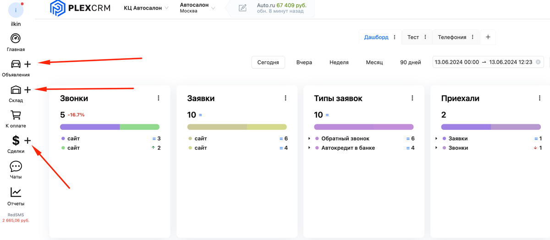Open the Отчеты chart icon

[16, 192]
